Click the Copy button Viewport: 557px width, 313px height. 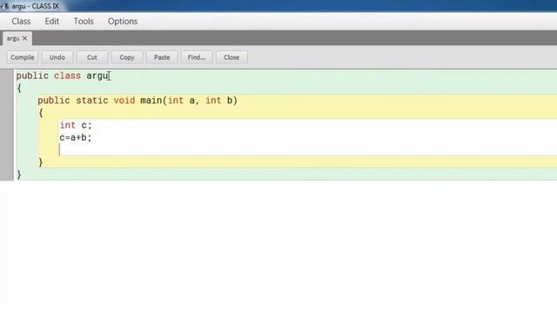click(127, 57)
